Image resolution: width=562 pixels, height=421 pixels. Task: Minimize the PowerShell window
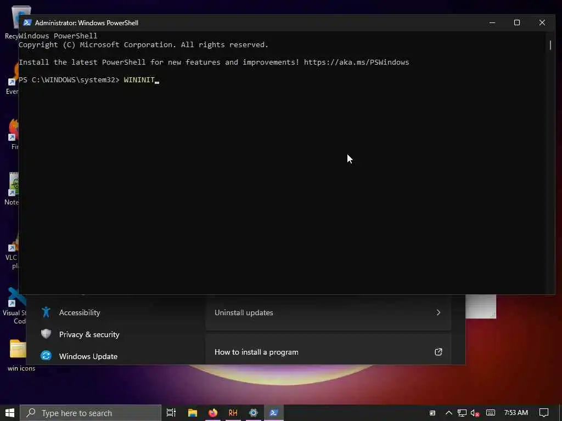[x=492, y=22]
